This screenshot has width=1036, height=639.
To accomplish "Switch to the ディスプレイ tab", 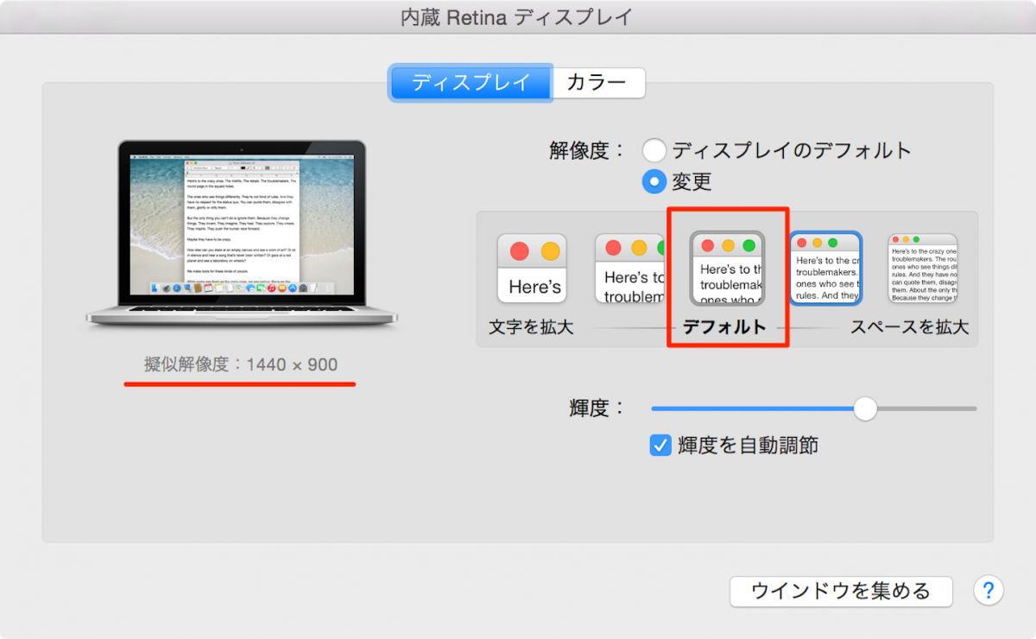I will [x=471, y=82].
